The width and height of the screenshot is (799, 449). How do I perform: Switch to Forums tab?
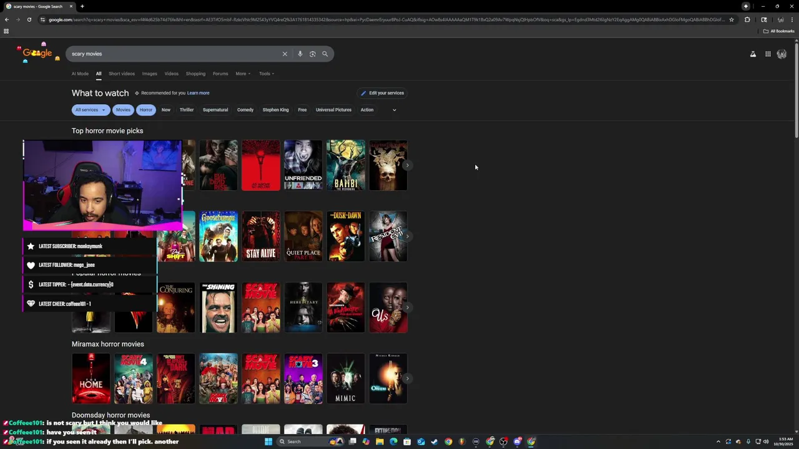click(x=220, y=74)
